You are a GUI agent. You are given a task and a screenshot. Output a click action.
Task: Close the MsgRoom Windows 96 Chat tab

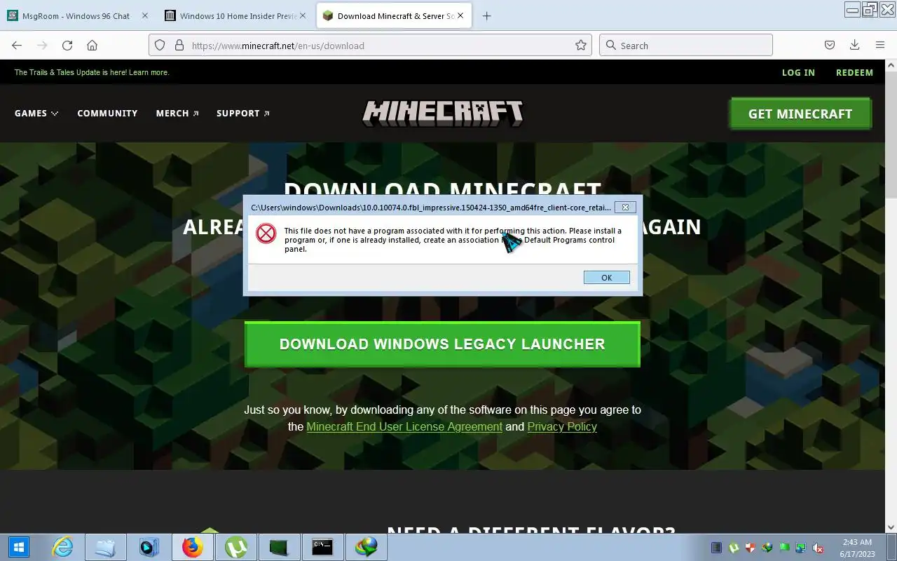coord(145,15)
